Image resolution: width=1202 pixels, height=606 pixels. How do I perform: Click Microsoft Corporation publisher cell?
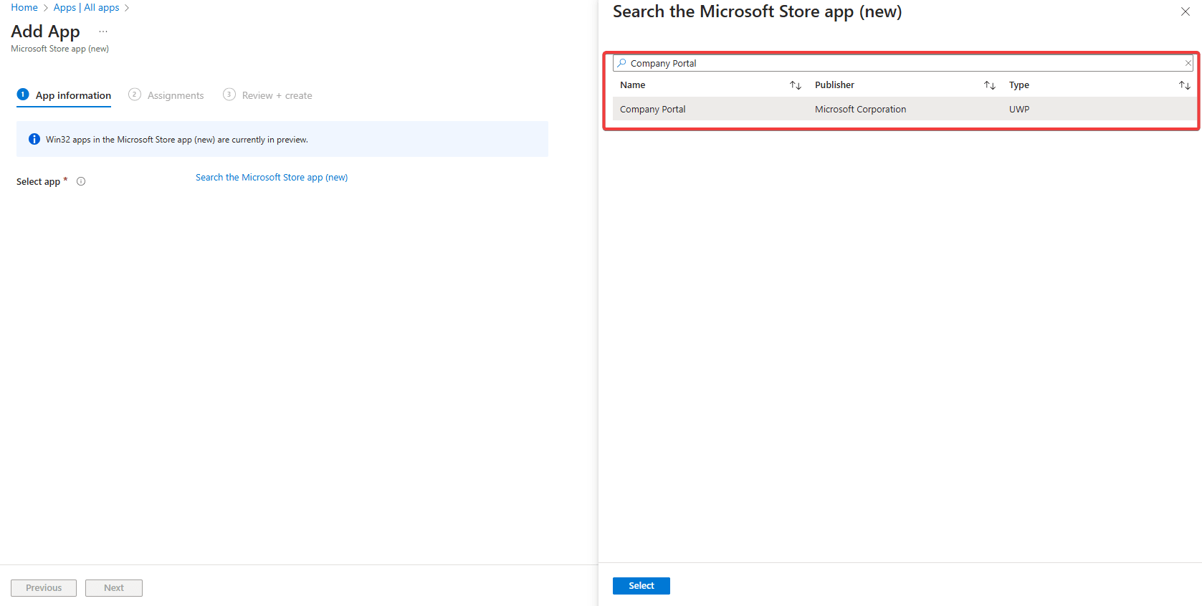[x=860, y=109]
